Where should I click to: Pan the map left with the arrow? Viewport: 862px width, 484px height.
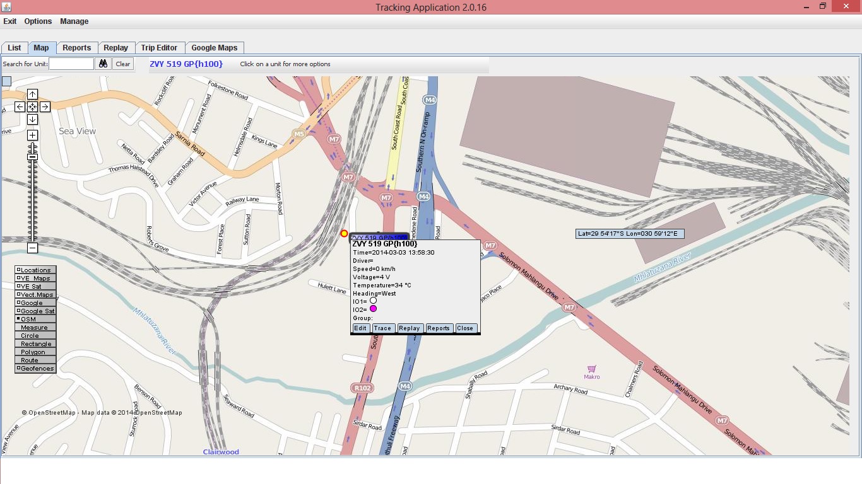(x=20, y=107)
